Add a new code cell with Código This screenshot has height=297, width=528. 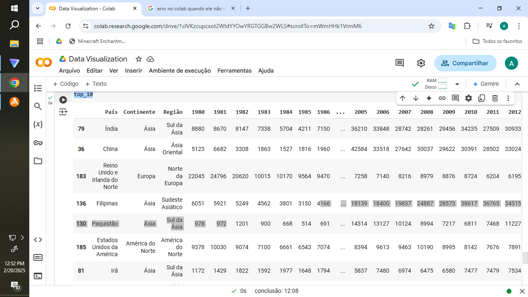[66, 84]
